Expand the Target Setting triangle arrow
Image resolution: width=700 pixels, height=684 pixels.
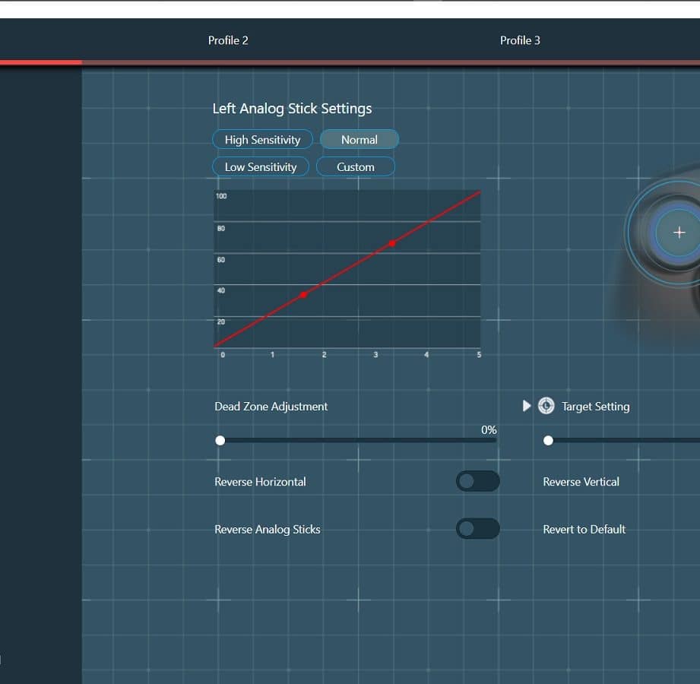(527, 406)
